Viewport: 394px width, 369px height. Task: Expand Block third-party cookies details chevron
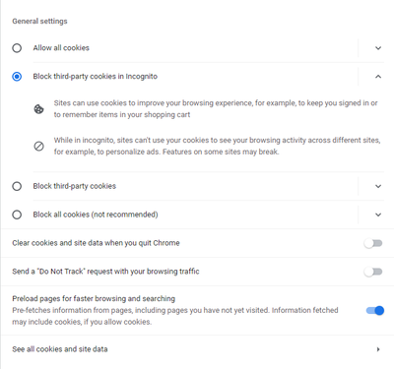(378, 186)
